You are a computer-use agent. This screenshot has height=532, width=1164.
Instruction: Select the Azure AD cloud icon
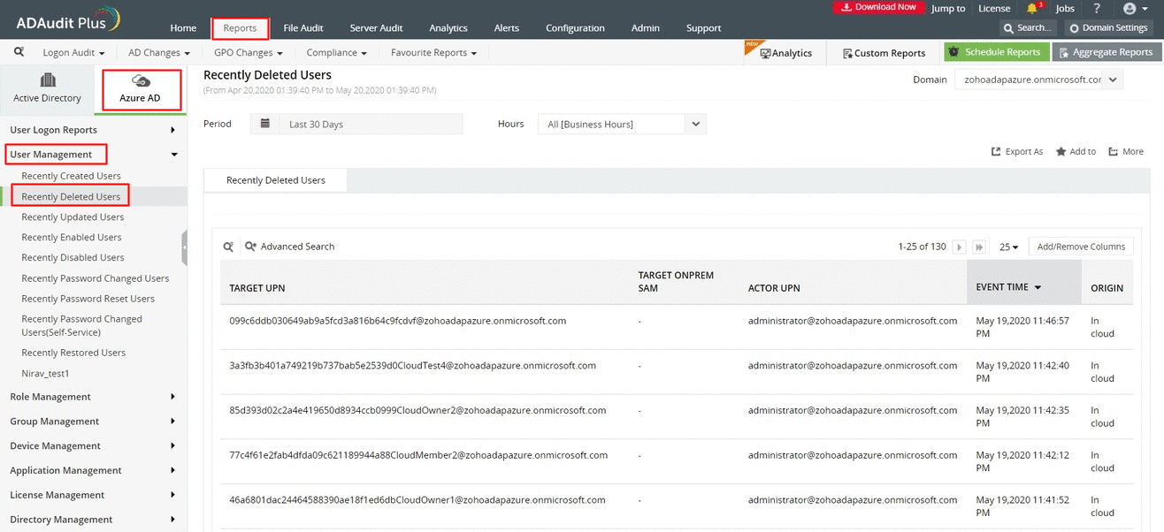[140, 81]
